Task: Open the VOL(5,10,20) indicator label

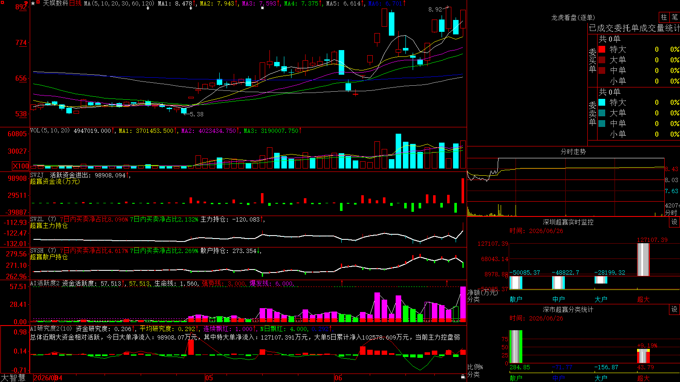Action: [x=50, y=131]
